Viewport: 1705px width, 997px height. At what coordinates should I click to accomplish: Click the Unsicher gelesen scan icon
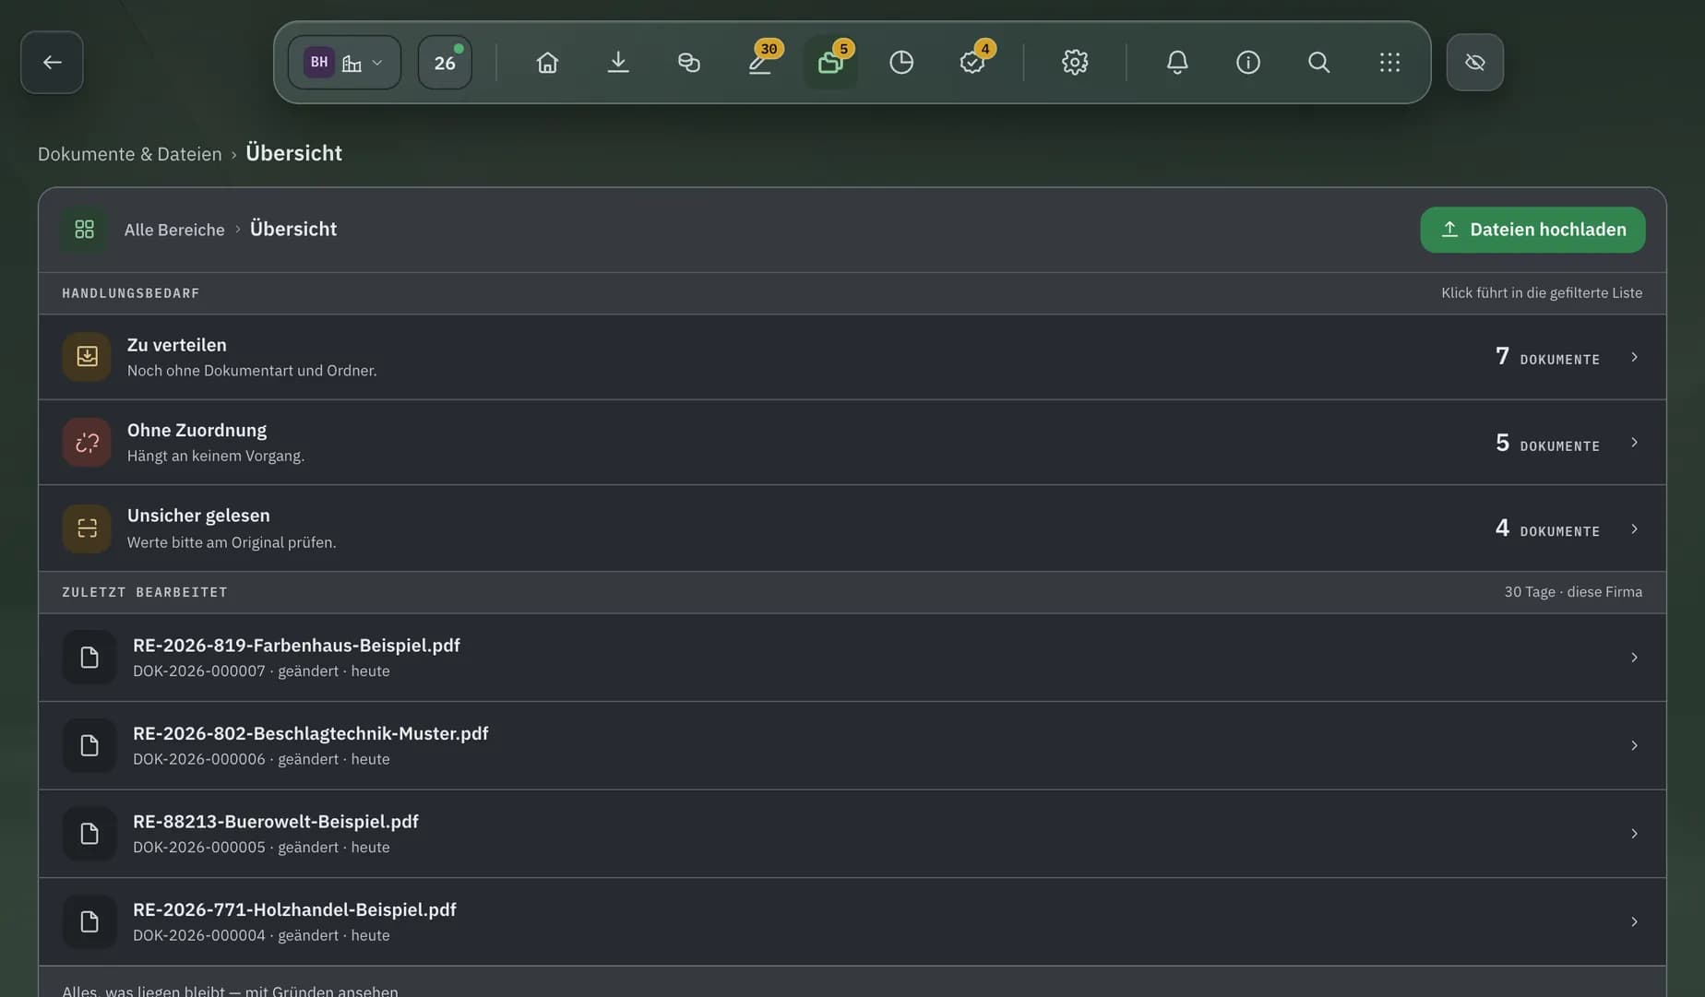(87, 528)
